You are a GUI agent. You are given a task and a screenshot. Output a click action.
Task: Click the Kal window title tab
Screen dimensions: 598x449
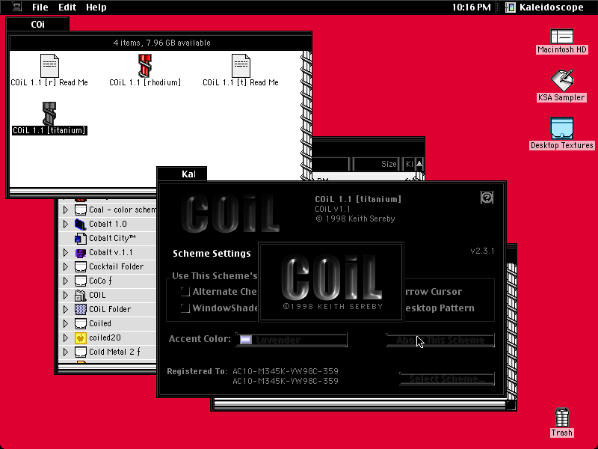pos(182,174)
